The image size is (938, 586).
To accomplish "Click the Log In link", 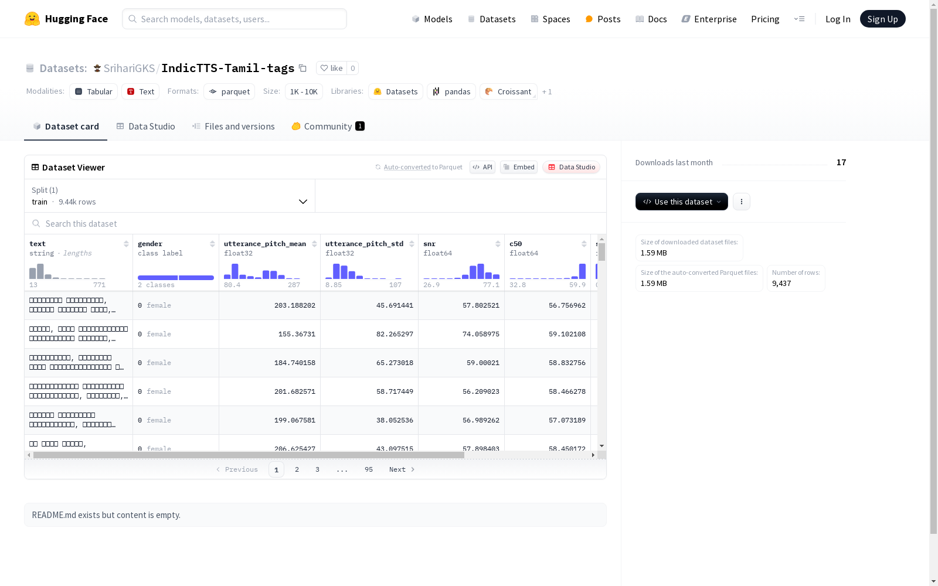I will pos(838,19).
